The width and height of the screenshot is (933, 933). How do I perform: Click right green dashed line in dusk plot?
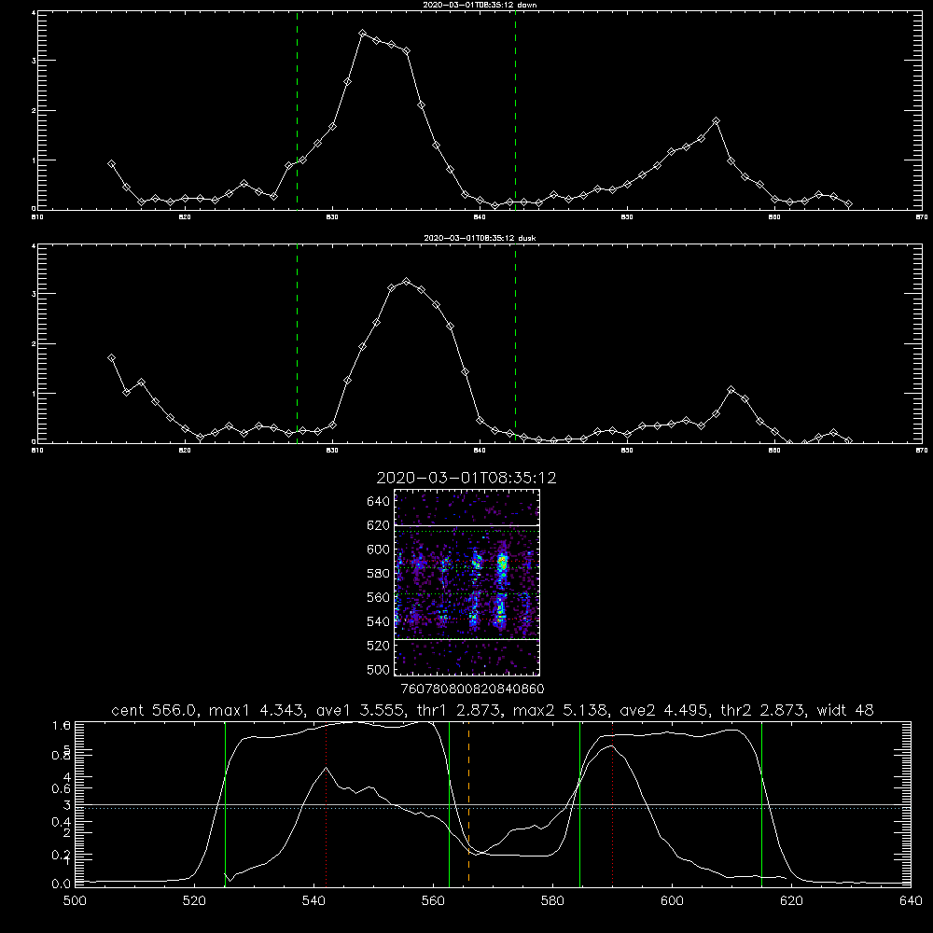tap(515, 344)
